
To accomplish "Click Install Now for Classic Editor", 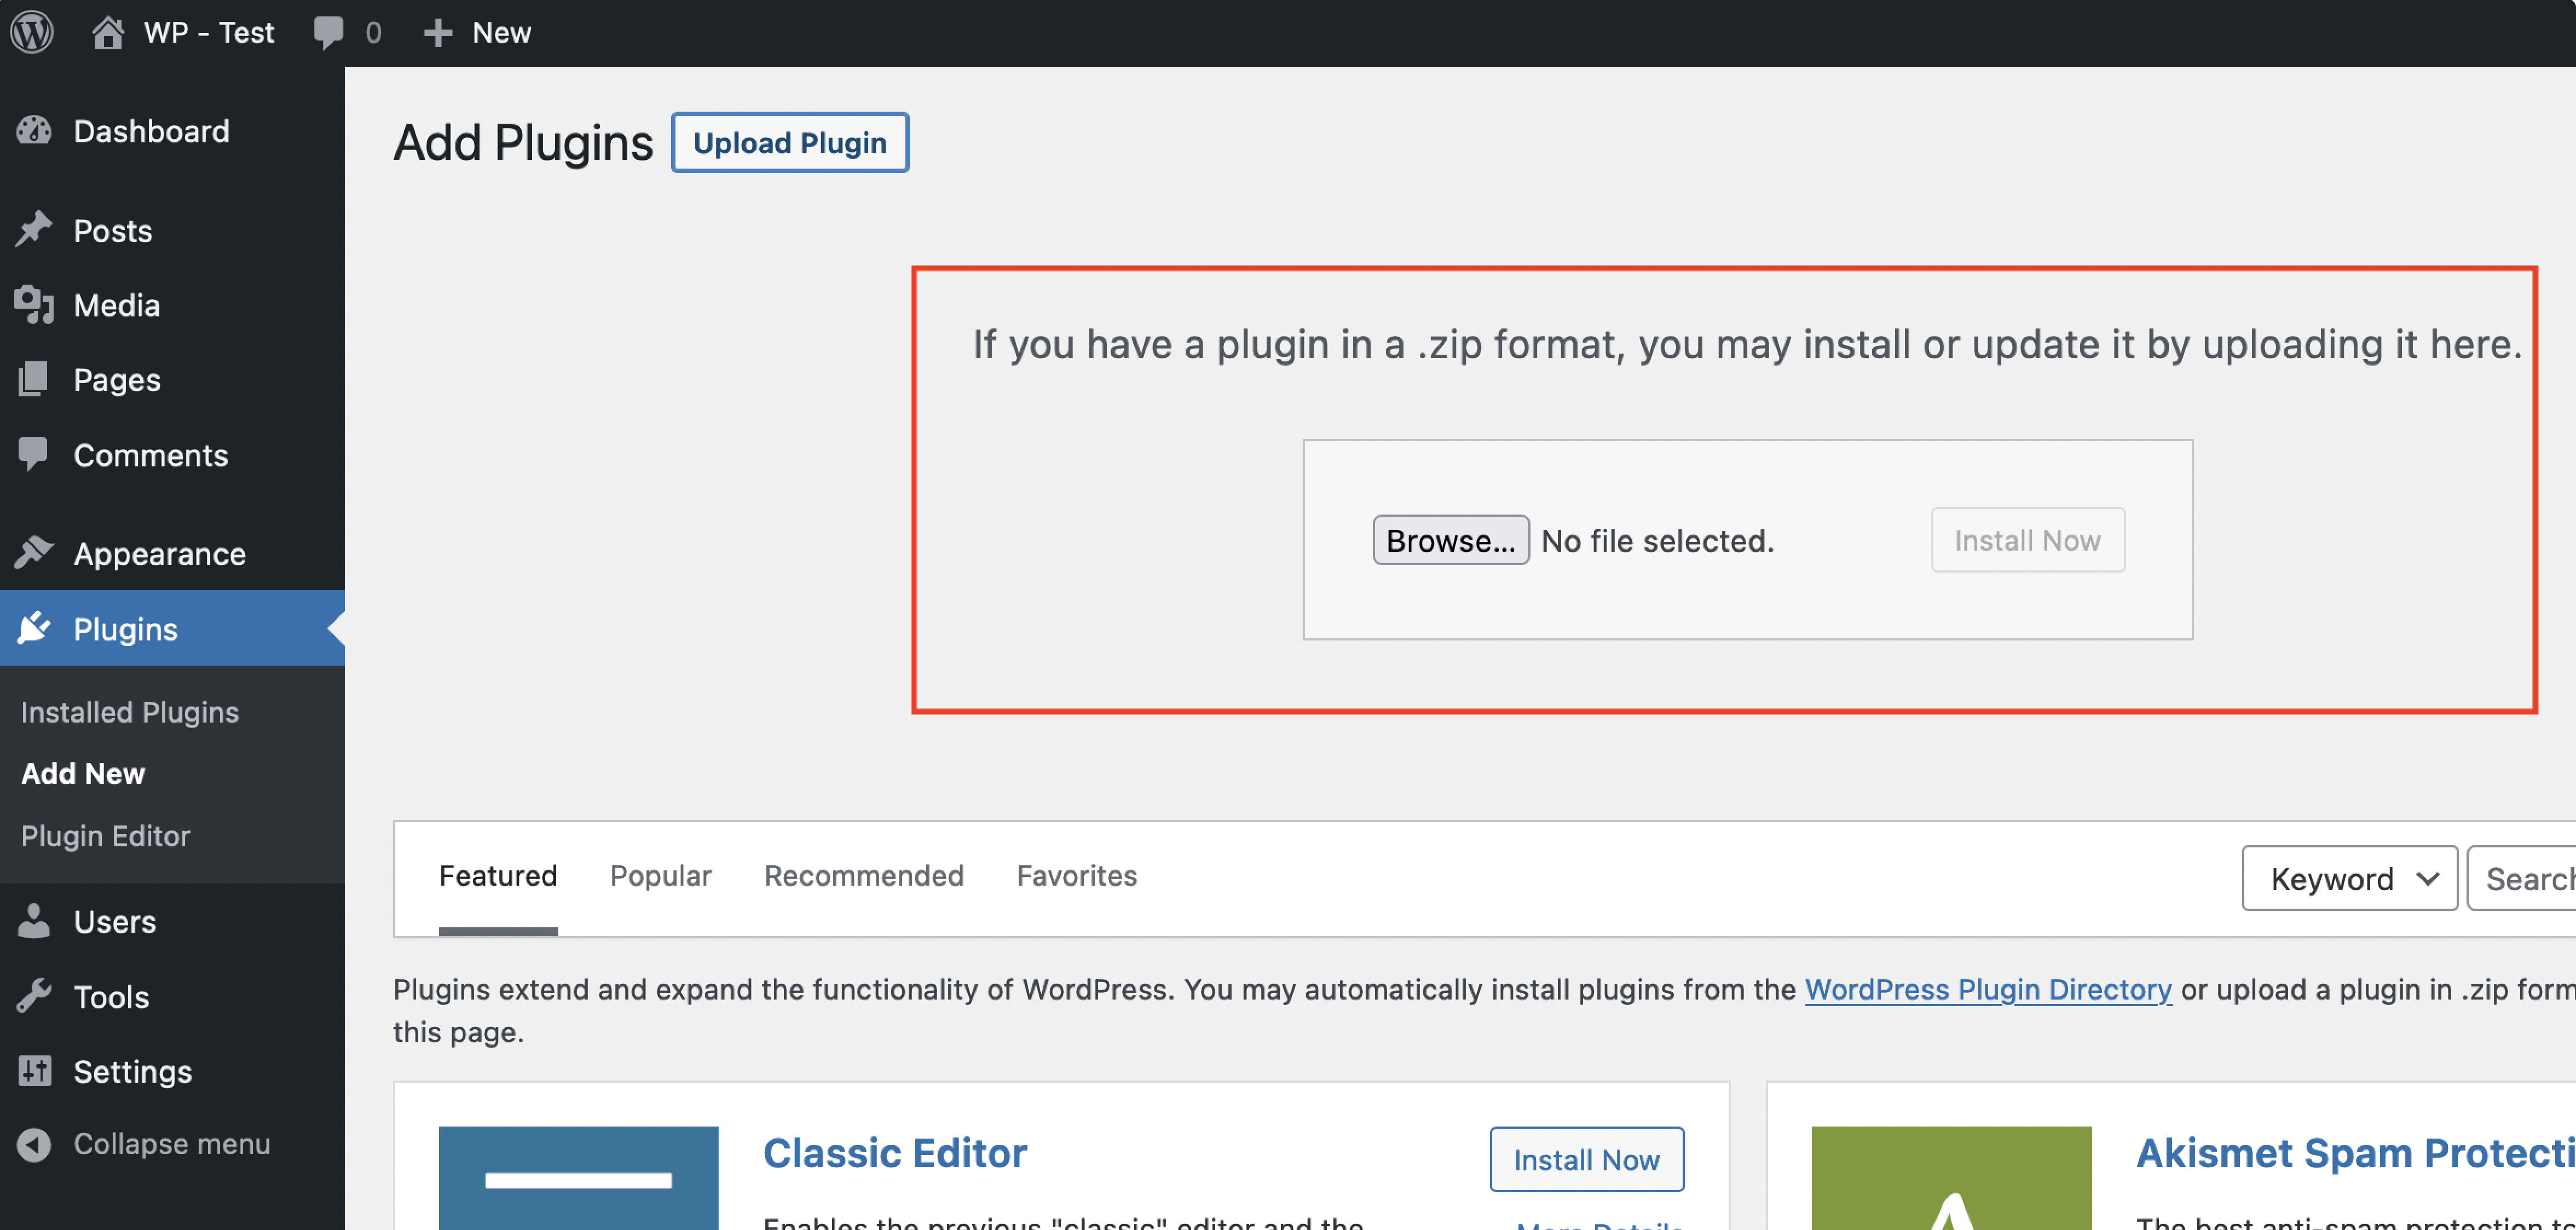I will pos(1586,1159).
